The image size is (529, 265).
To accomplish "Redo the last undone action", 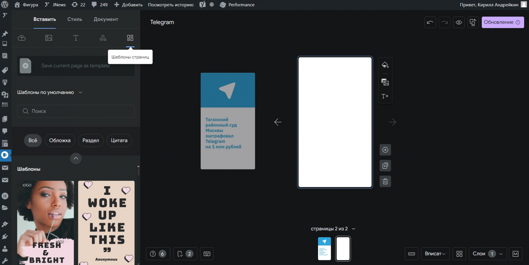I will point(445,22).
